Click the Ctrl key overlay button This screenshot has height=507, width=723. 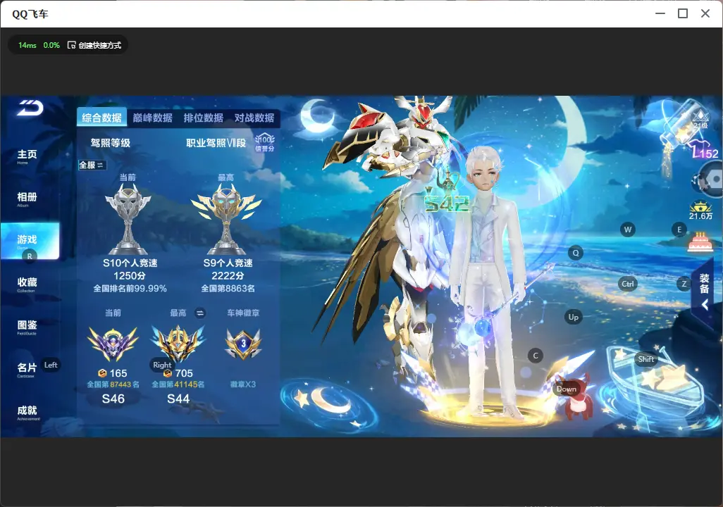pos(628,284)
